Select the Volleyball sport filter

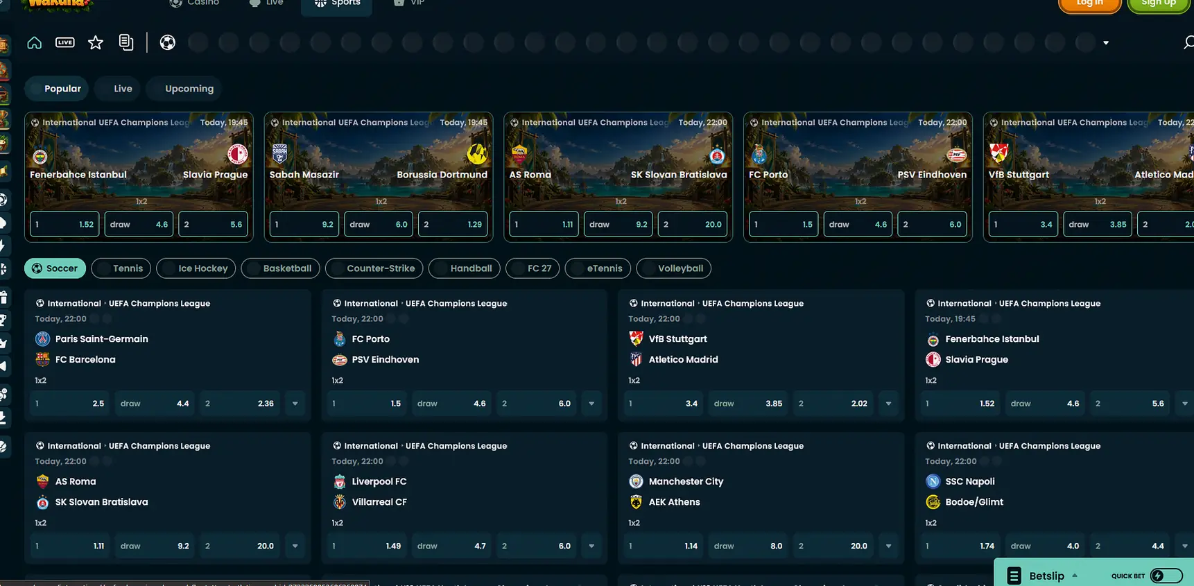tap(673, 268)
